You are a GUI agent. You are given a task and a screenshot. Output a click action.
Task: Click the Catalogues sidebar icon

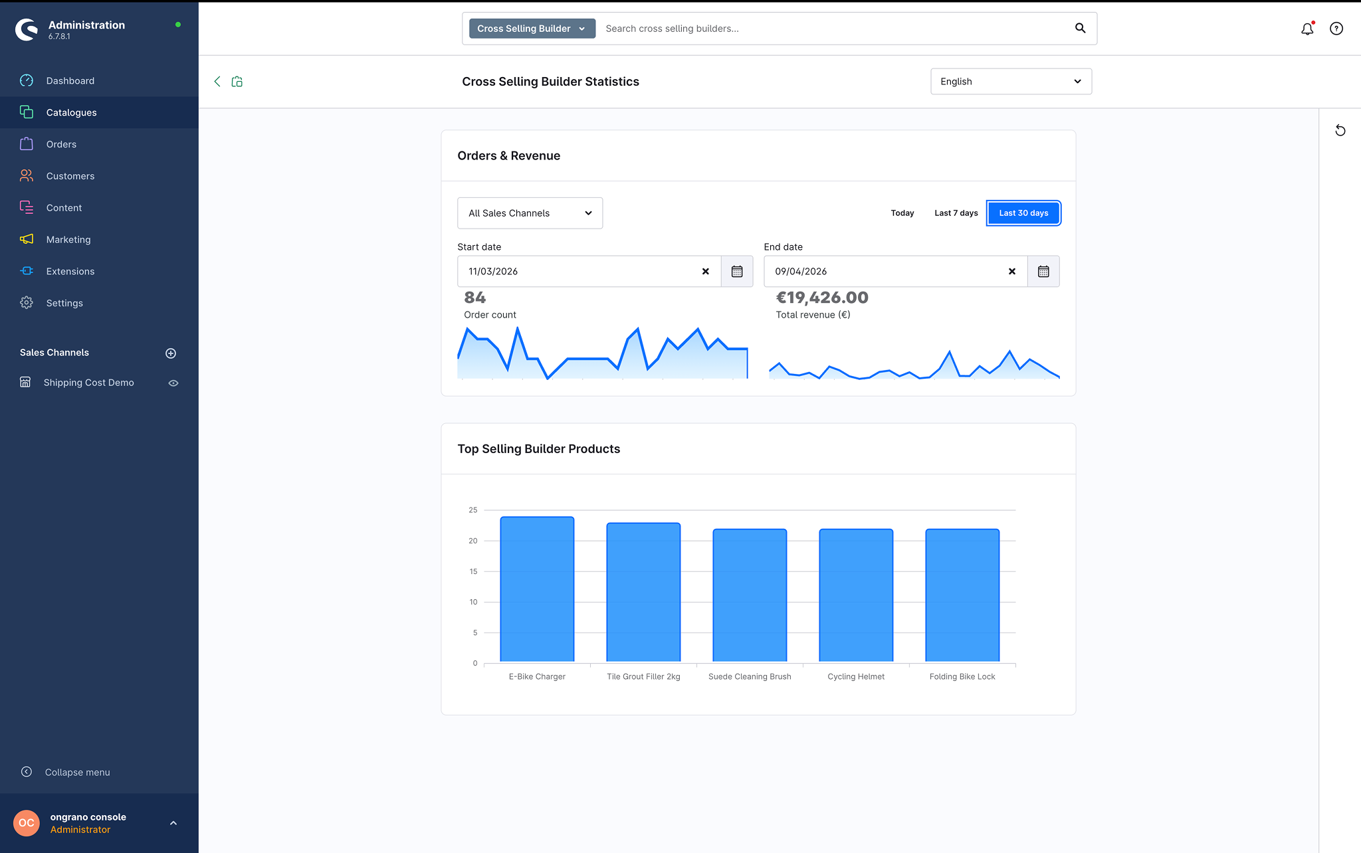[x=27, y=112]
